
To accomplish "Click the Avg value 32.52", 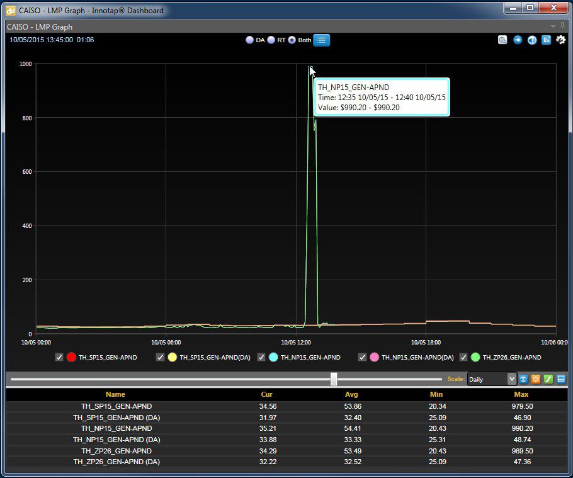I will click(x=353, y=462).
